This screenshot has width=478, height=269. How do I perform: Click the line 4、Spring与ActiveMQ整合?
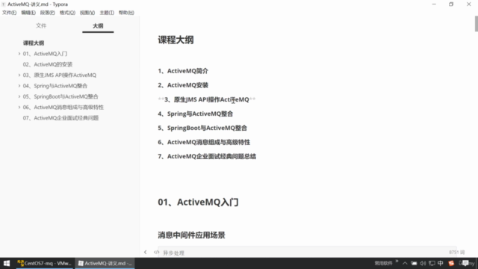click(196, 114)
